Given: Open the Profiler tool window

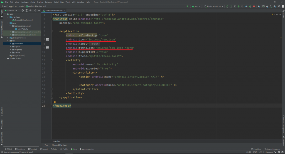Looking at the screenshot, I should (64, 149).
